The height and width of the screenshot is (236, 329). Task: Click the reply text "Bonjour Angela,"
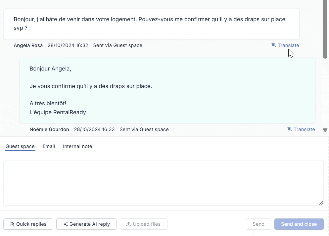pyautogui.click(x=50, y=69)
